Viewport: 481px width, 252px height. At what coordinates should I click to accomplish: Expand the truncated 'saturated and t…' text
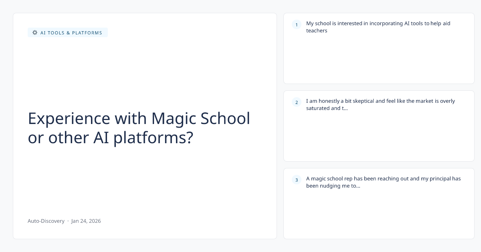(x=327, y=108)
